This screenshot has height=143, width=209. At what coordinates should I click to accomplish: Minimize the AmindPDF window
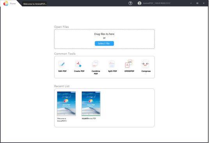[x=191, y=3]
